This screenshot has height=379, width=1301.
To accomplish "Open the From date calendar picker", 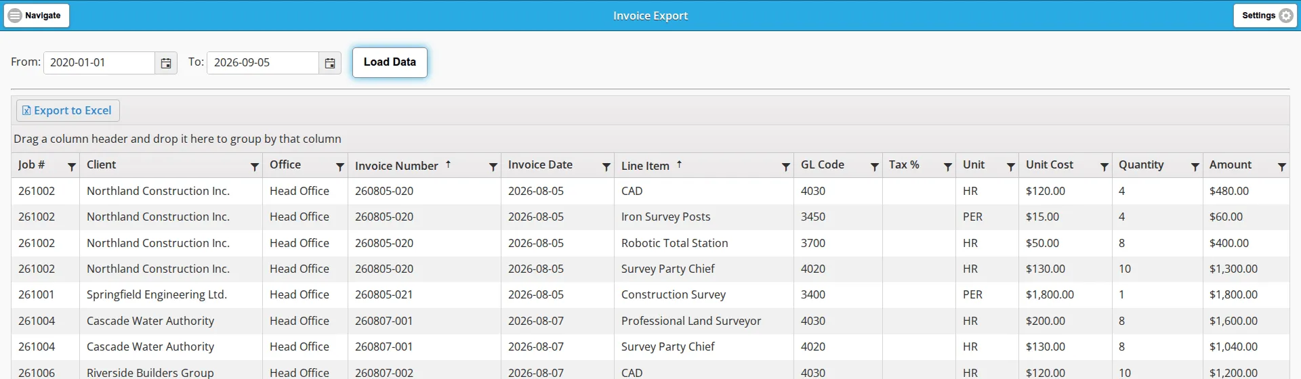I will 166,63.
